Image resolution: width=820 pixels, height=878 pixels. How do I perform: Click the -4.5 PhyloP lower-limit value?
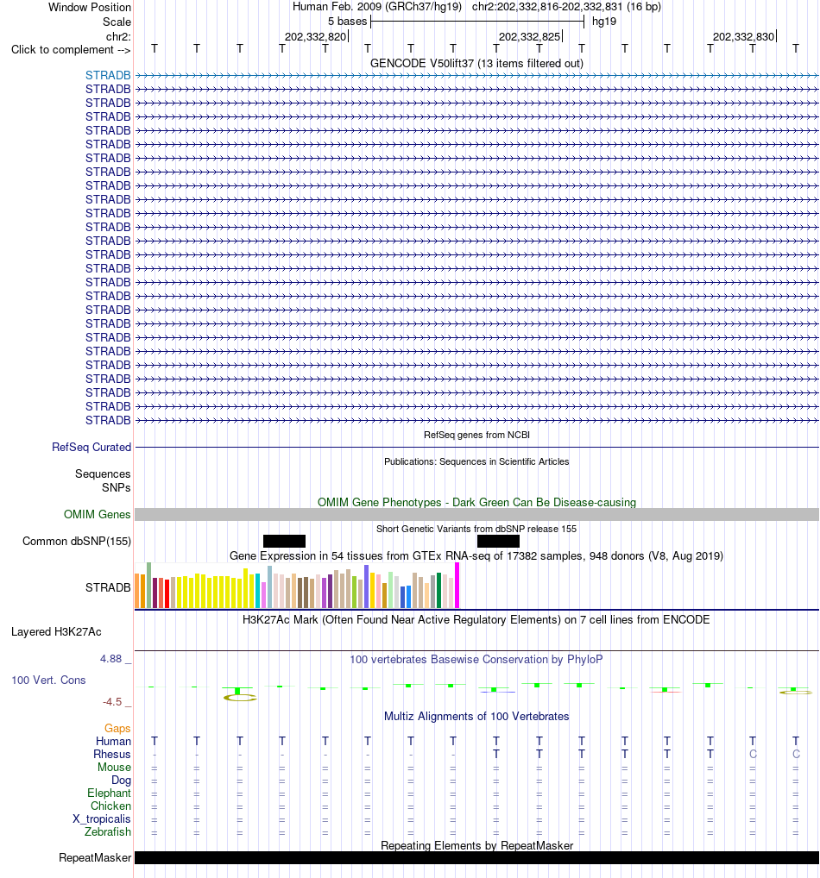pyautogui.click(x=112, y=701)
